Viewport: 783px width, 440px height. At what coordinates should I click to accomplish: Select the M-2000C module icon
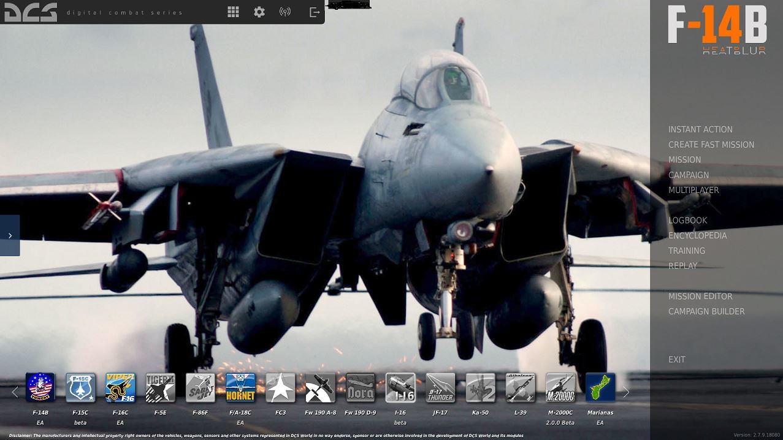[x=560, y=387]
